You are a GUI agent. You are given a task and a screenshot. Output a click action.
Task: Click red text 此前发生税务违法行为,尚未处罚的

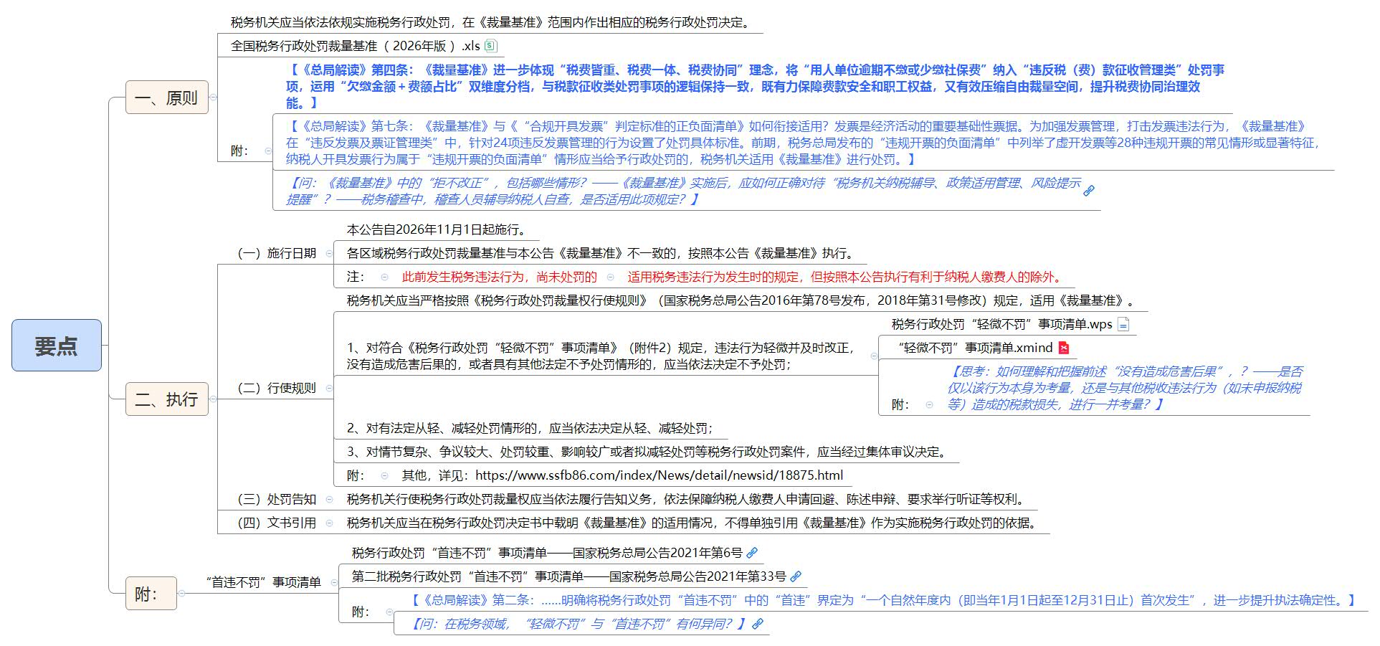(x=499, y=277)
